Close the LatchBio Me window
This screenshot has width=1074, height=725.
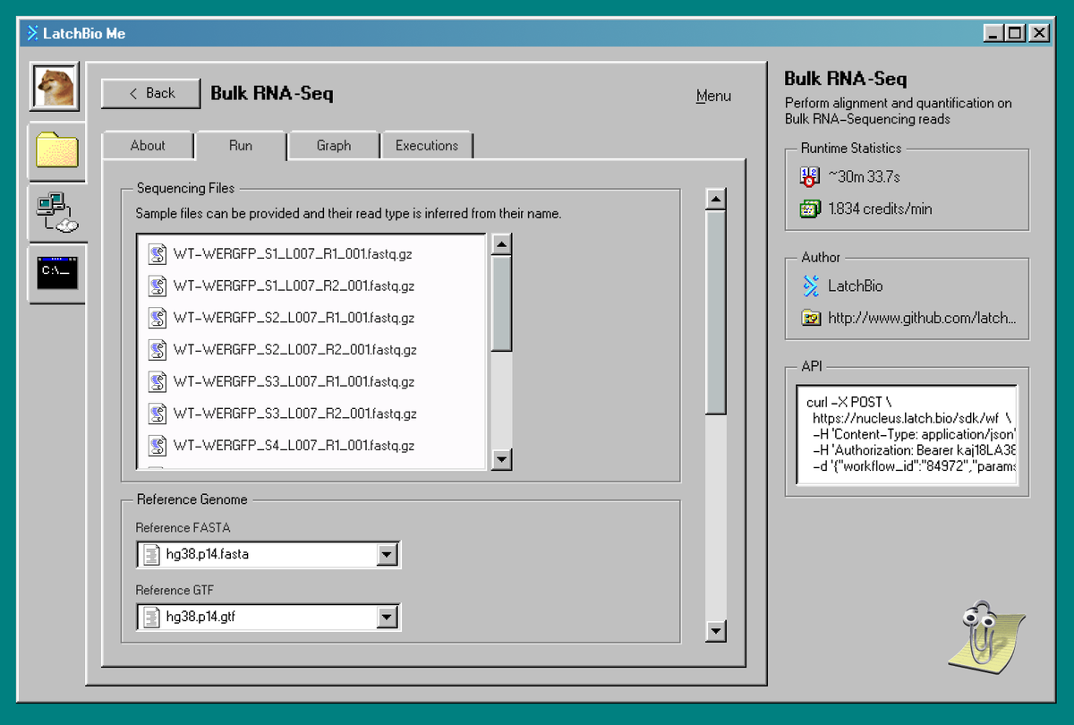[x=1038, y=33]
